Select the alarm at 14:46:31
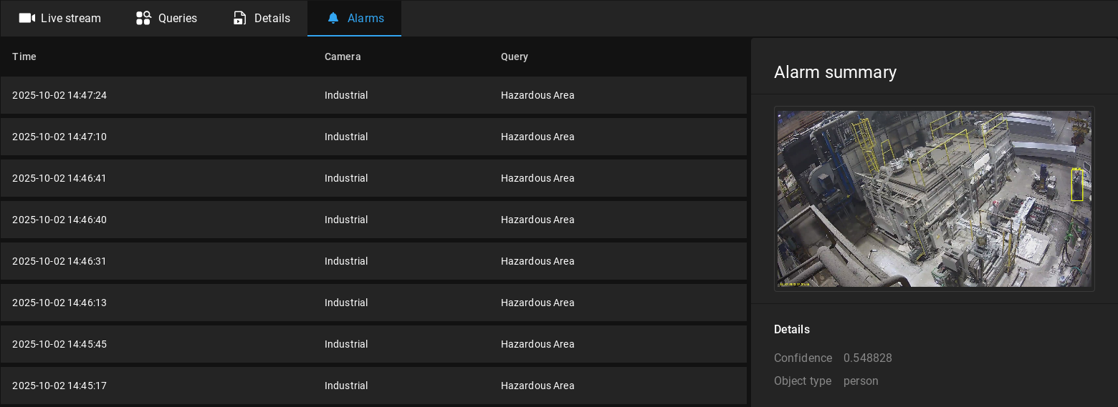The image size is (1118, 407). point(373,261)
